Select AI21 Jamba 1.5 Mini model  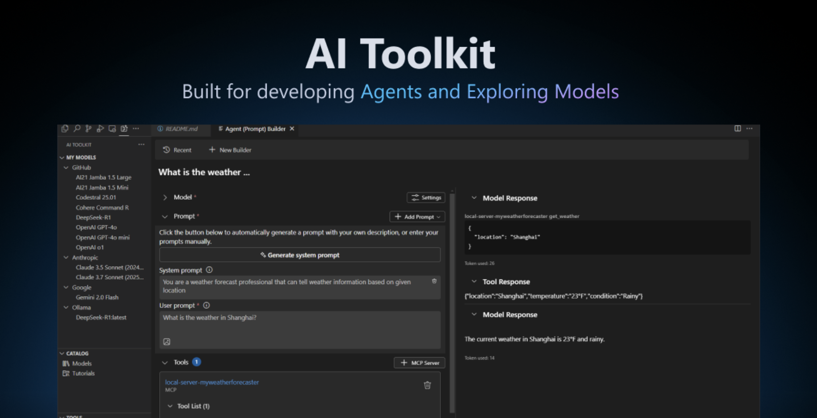pos(102,188)
